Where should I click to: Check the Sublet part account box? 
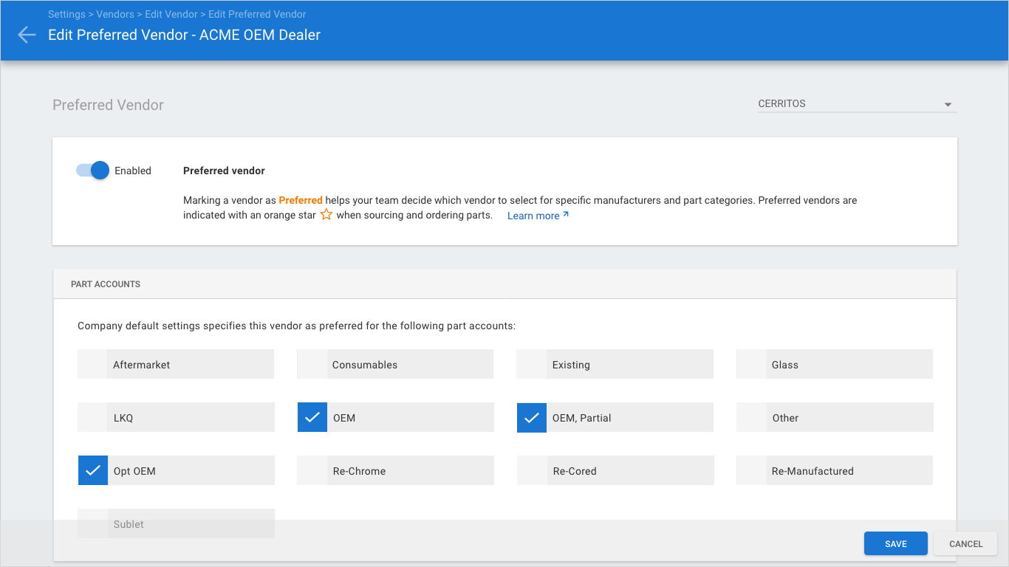tap(92, 523)
